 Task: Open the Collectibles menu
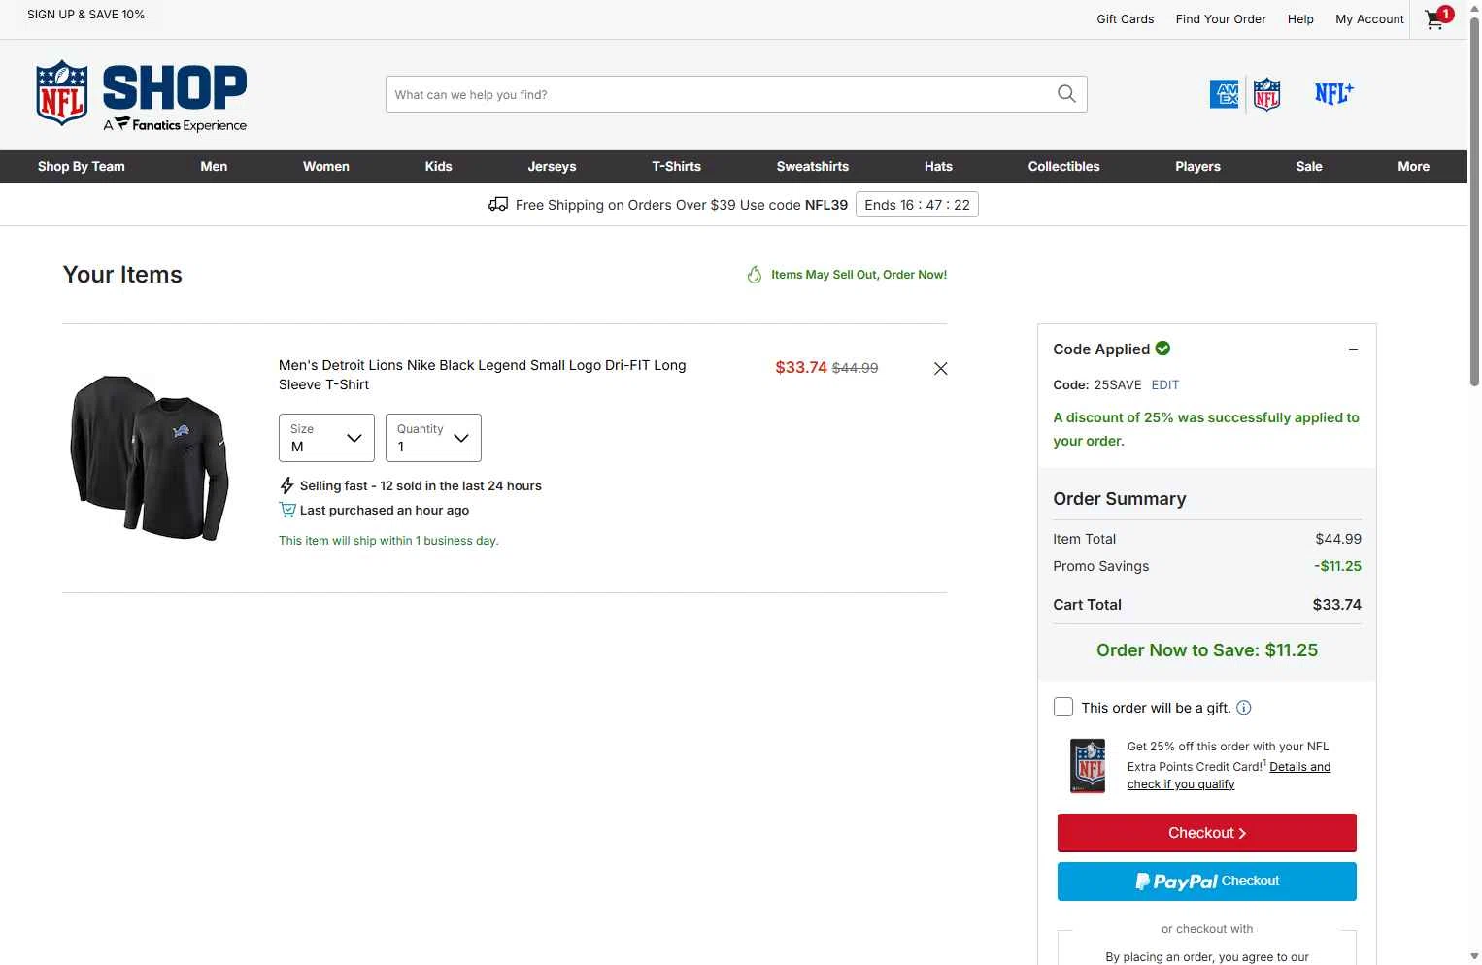[x=1064, y=166]
